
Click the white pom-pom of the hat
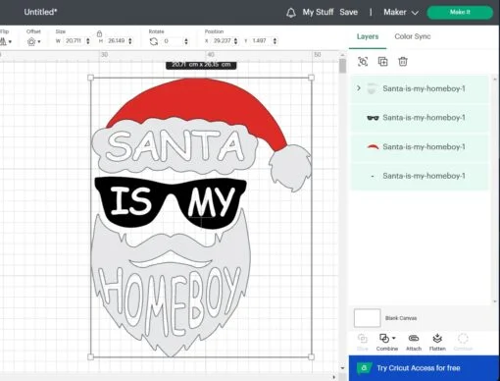290,168
